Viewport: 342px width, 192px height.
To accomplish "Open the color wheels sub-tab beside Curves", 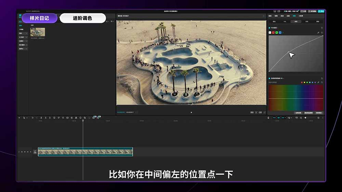I will (x=307, y=21).
